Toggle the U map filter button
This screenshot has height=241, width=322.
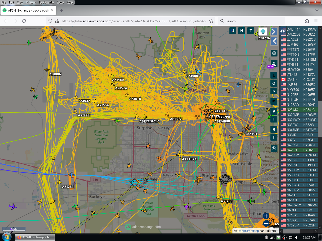[233, 31]
